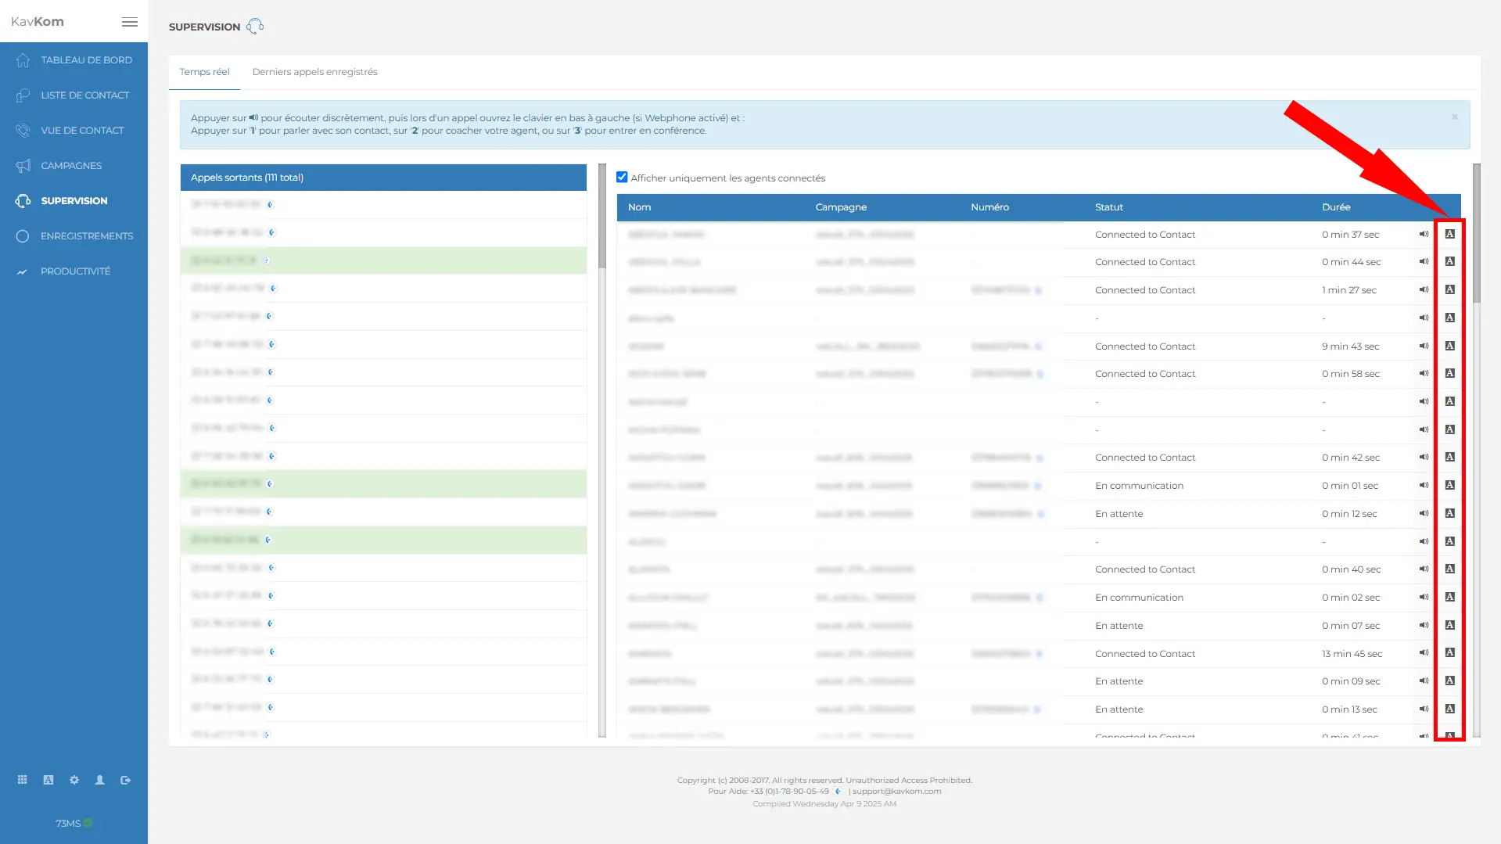Click the speaker icon on the 0 min 37 sec row

click(1424, 234)
